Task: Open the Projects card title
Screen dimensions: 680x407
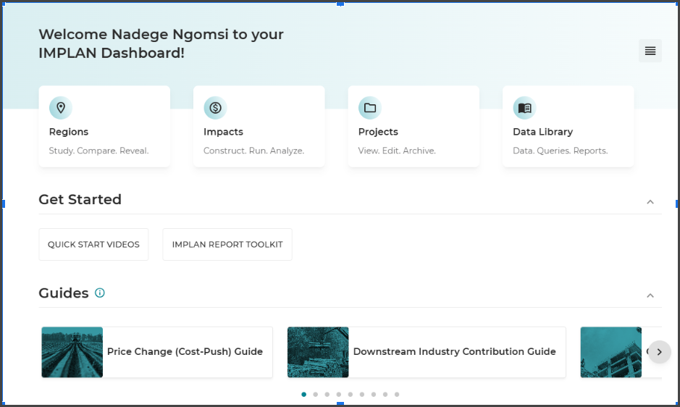Action: pos(378,132)
